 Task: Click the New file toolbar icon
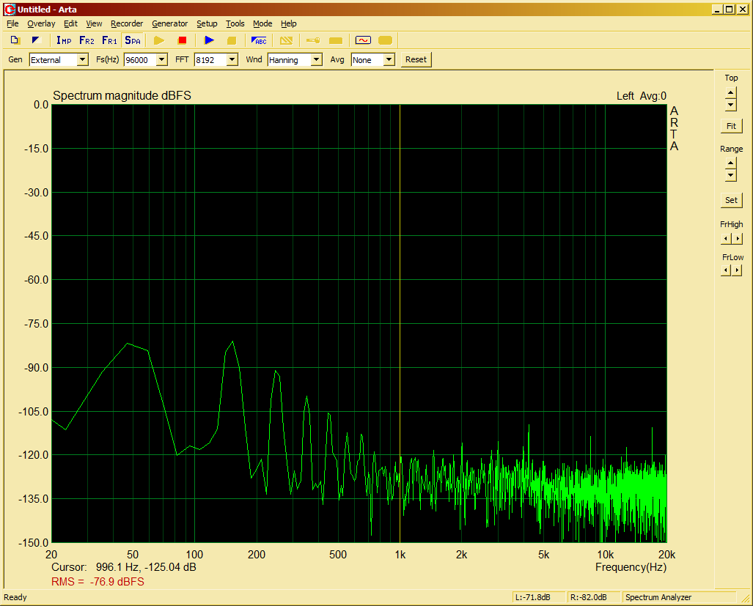pyautogui.click(x=15, y=40)
